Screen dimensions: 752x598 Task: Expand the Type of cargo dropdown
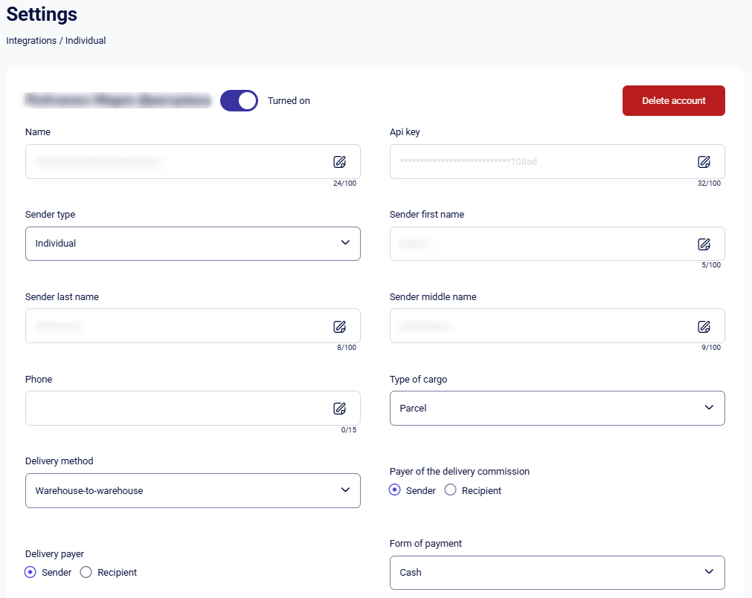coord(557,408)
